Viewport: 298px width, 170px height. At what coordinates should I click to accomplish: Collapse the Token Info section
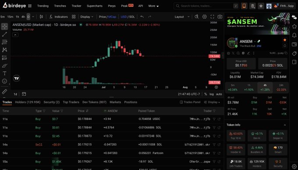(285, 125)
